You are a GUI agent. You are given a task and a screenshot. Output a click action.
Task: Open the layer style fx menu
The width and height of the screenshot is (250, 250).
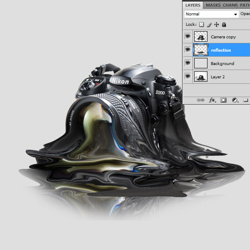212,100
